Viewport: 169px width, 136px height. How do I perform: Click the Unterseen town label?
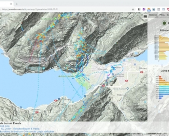[103, 69]
